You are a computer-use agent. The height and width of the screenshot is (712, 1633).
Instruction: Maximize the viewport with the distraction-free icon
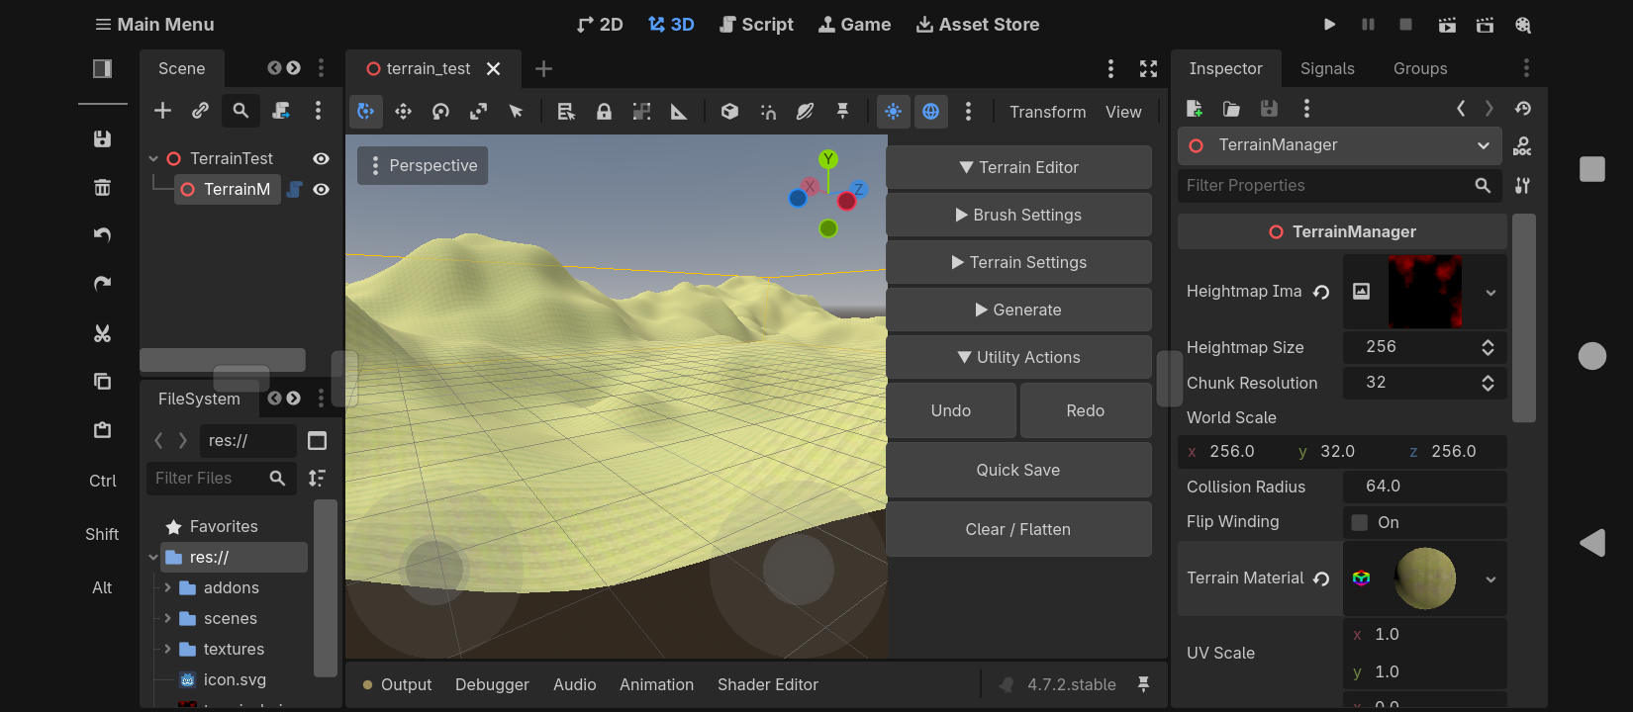tap(1148, 68)
